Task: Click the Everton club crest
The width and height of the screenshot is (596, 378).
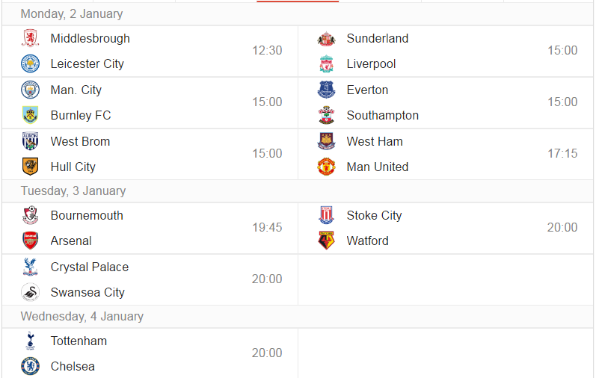Action: 326,90
